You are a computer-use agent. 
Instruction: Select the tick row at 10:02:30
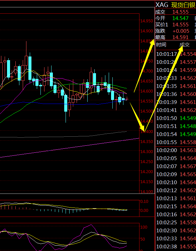coord(176,230)
